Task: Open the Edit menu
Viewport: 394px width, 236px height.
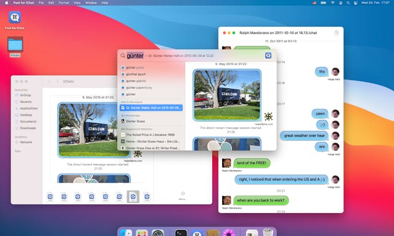Action: click(51, 2)
